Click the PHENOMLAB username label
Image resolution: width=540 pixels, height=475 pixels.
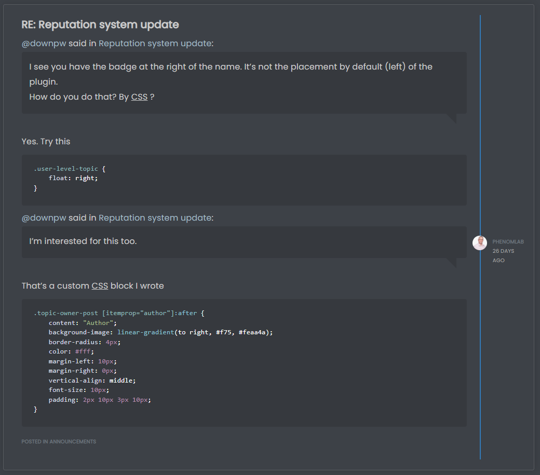click(508, 241)
